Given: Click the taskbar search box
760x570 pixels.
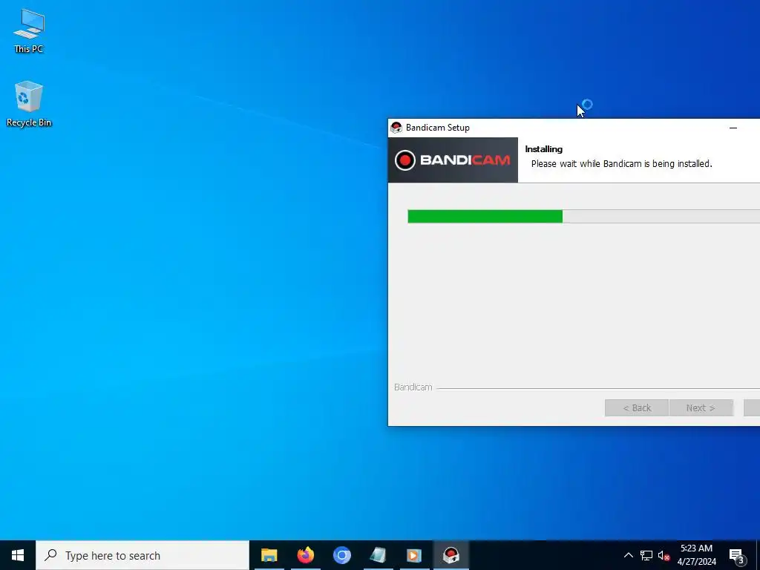Looking at the screenshot, I should (142, 555).
